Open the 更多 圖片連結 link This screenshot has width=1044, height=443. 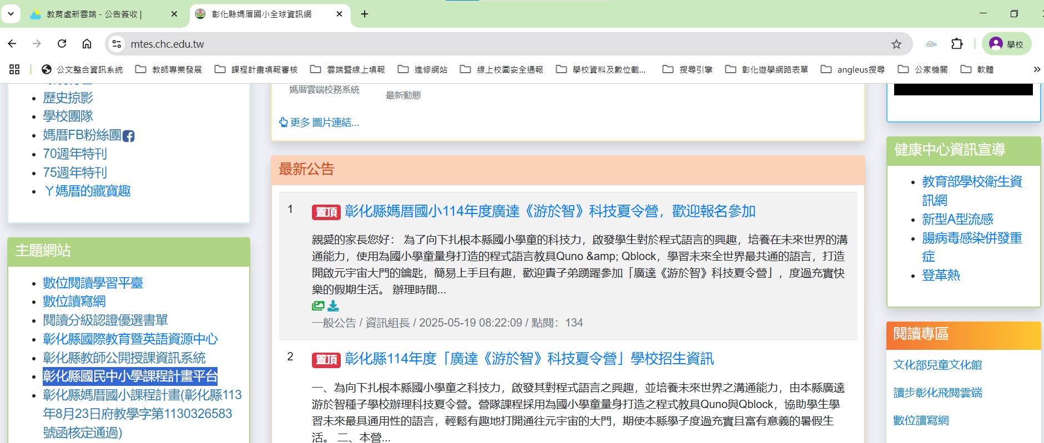click(320, 123)
